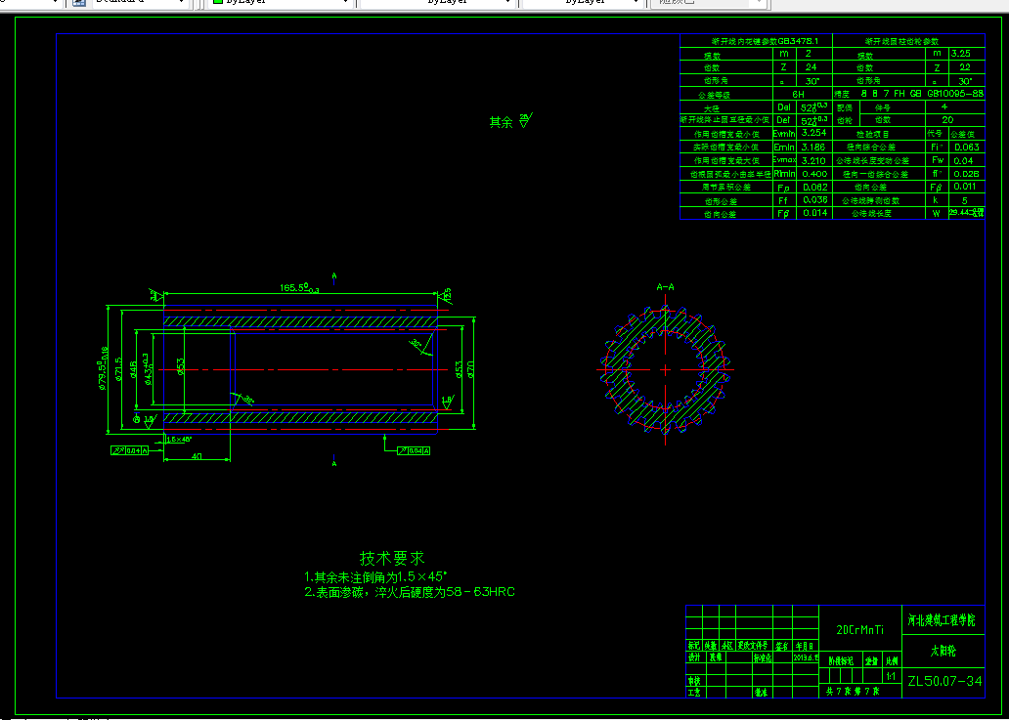Open the ByLayer color dropdown
This screenshot has height=720, width=1009.
point(282,3)
